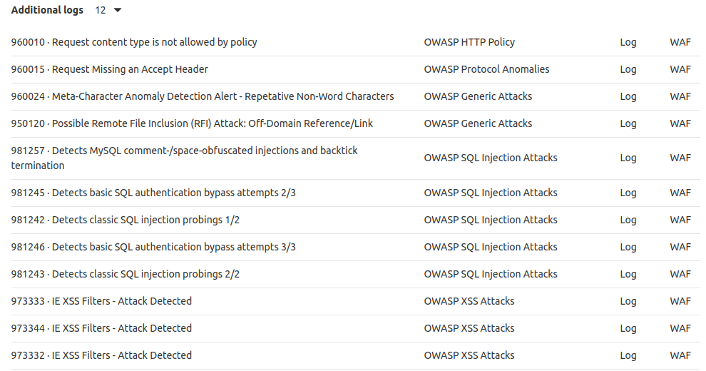This screenshot has width=706, height=371.
Task: Open rule 981242 classic SQL injection probings 1/2
Action: tap(125, 220)
